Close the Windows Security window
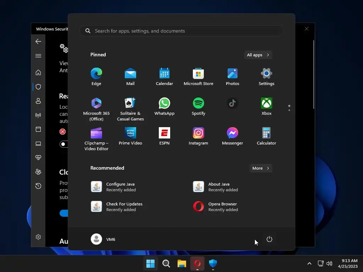This screenshot has height=272, width=363. pyautogui.click(x=307, y=29)
